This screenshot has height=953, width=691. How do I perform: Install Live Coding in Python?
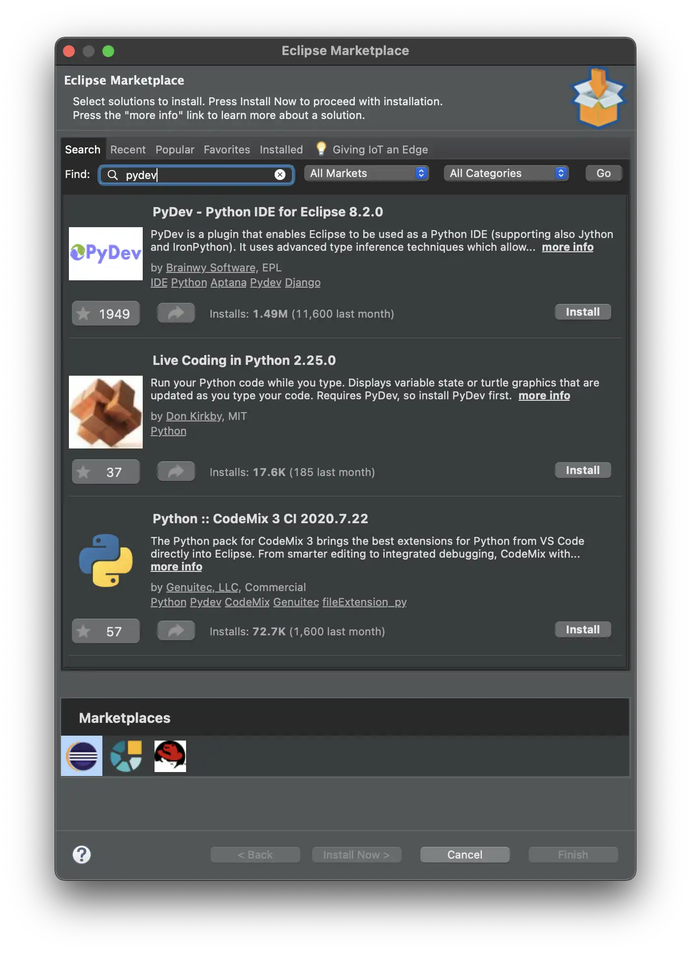[x=583, y=470]
